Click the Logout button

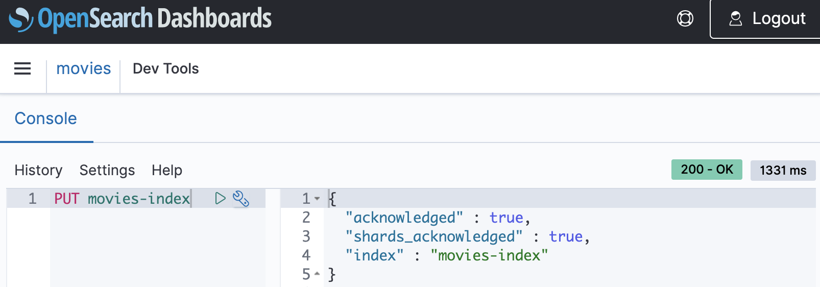[x=766, y=19]
